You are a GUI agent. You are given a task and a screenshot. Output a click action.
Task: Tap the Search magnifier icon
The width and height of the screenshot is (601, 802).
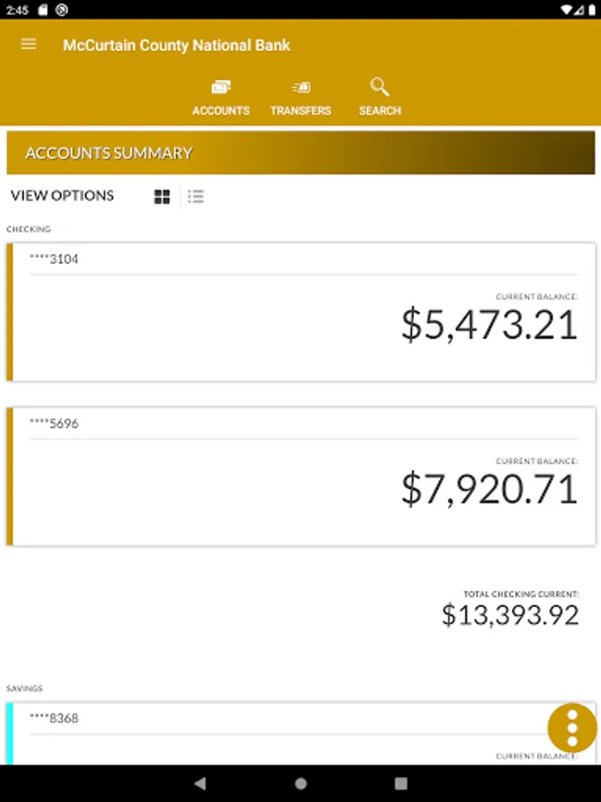click(x=379, y=87)
